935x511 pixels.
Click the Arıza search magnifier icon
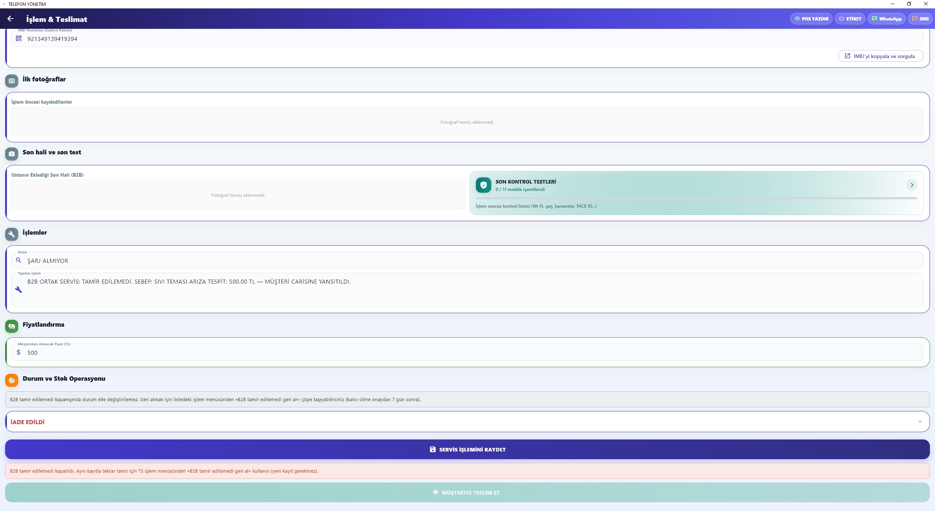pyautogui.click(x=19, y=260)
